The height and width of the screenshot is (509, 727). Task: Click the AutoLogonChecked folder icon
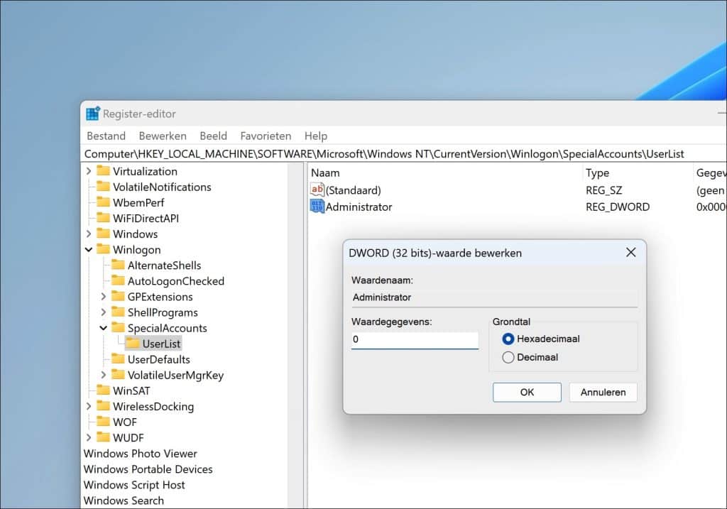pyautogui.click(x=118, y=280)
